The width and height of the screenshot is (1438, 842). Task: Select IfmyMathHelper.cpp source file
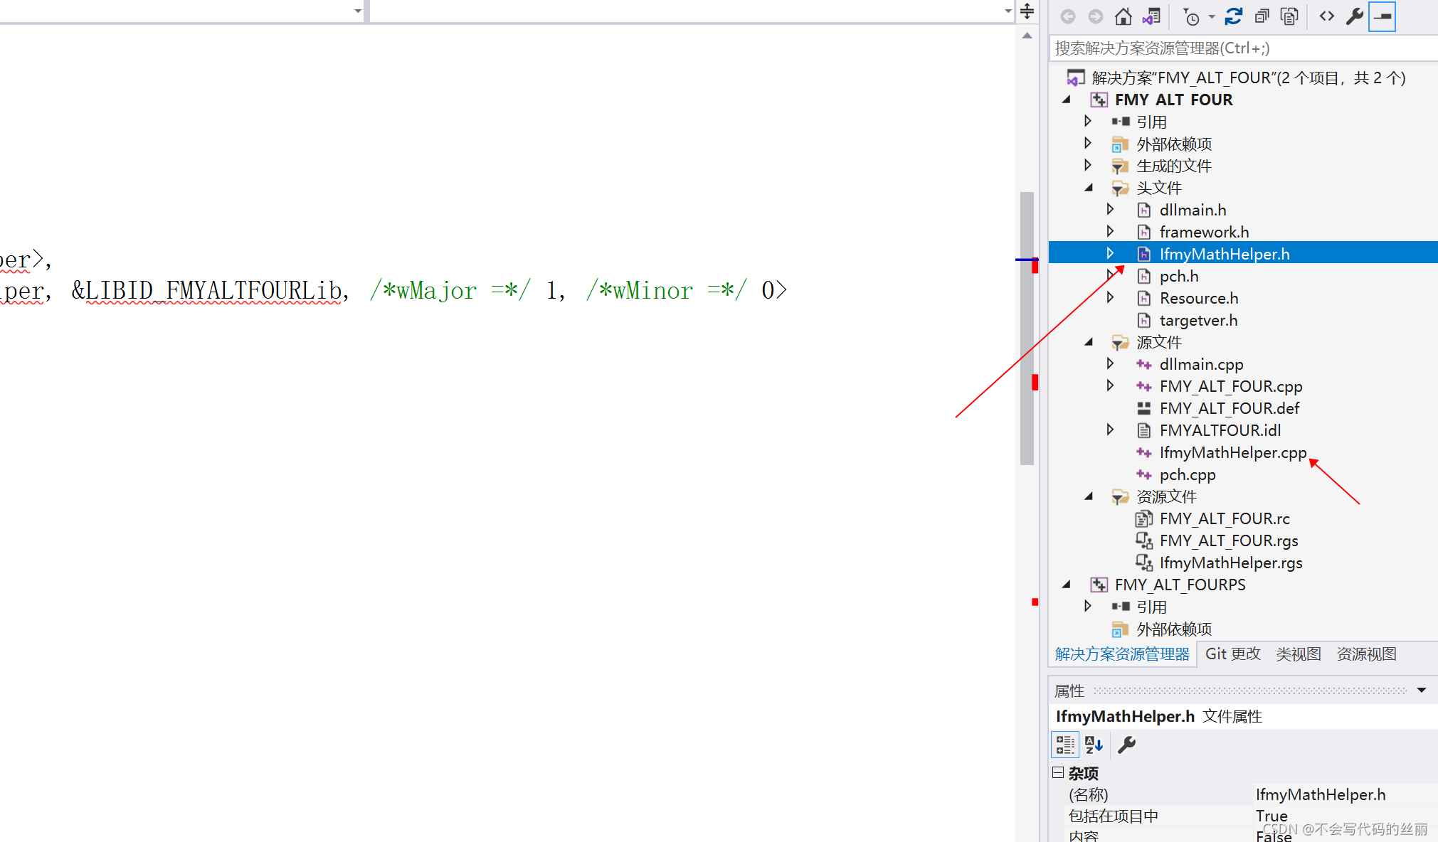click(x=1233, y=452)
